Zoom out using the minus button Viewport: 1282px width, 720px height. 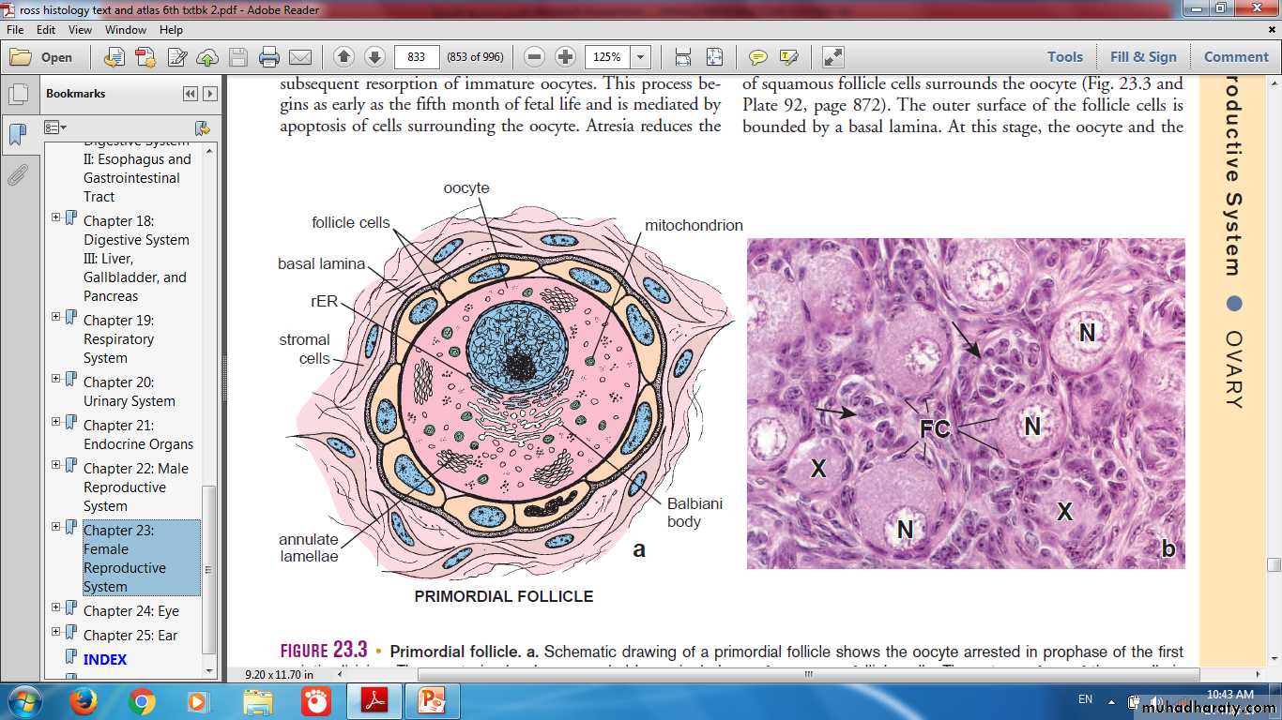click(x=535, y=57)
